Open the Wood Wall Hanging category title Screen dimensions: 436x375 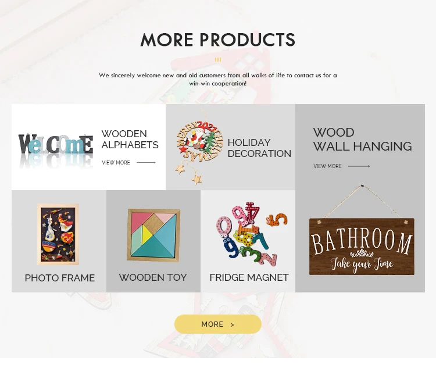362,140
